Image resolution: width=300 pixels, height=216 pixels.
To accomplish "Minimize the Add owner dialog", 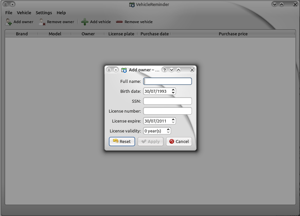I will (x=171, y=70).
